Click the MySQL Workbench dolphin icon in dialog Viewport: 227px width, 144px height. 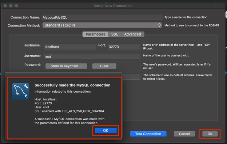(21, 92)
